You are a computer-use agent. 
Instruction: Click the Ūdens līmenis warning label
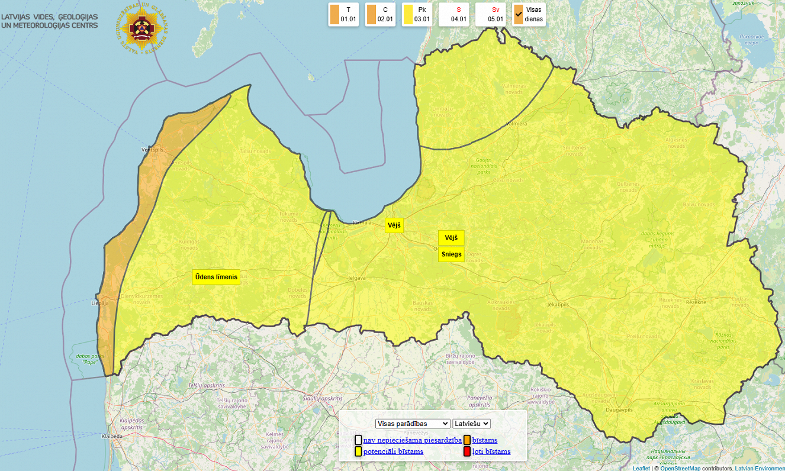(x=216, y=277)
